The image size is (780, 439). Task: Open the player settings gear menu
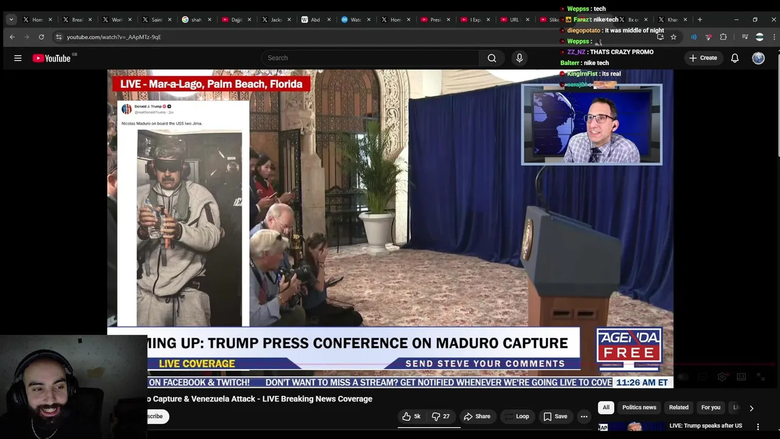pyautogui.click(x=722, y=377)
